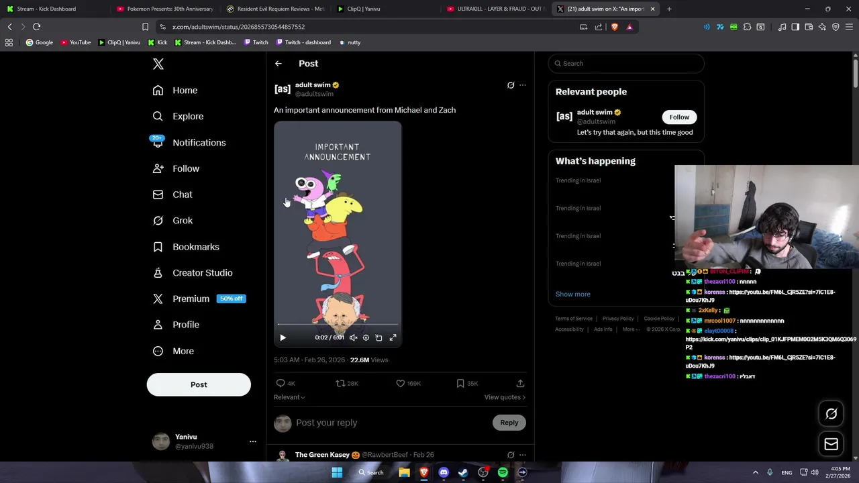Open the Brave Rewards triangle icon

[629, 27]
